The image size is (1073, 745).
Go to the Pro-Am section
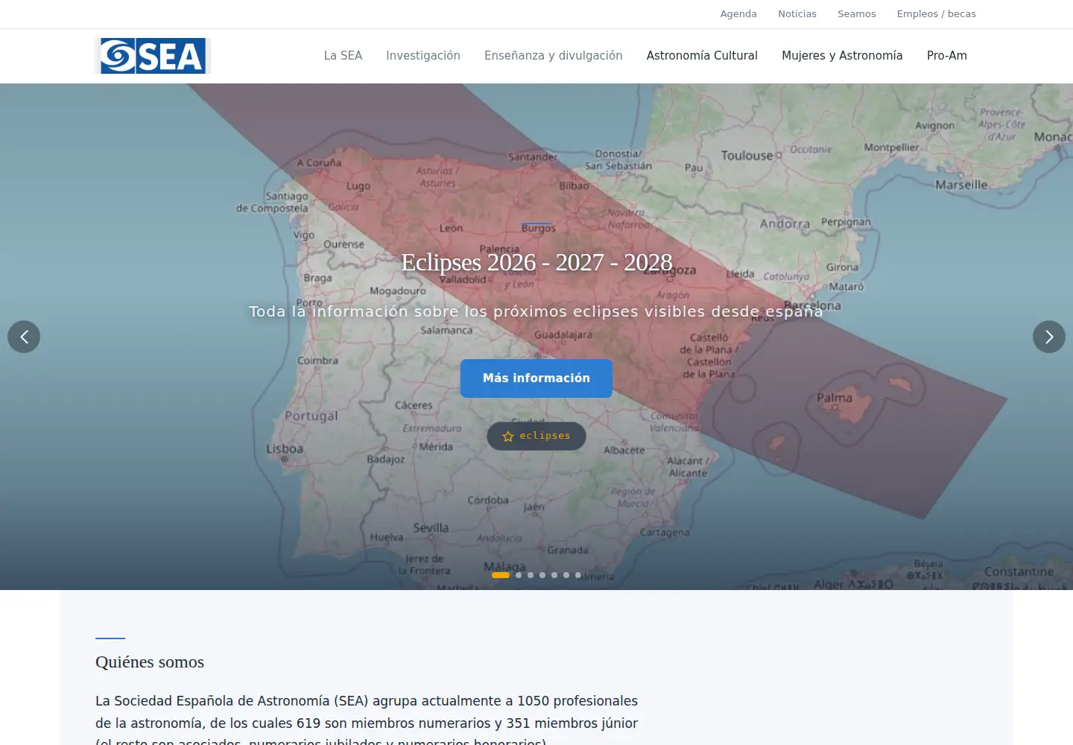click(x=947, y=56)
